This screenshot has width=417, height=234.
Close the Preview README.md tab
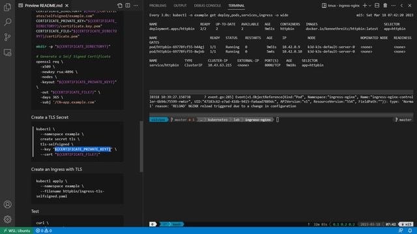(66, 5)
